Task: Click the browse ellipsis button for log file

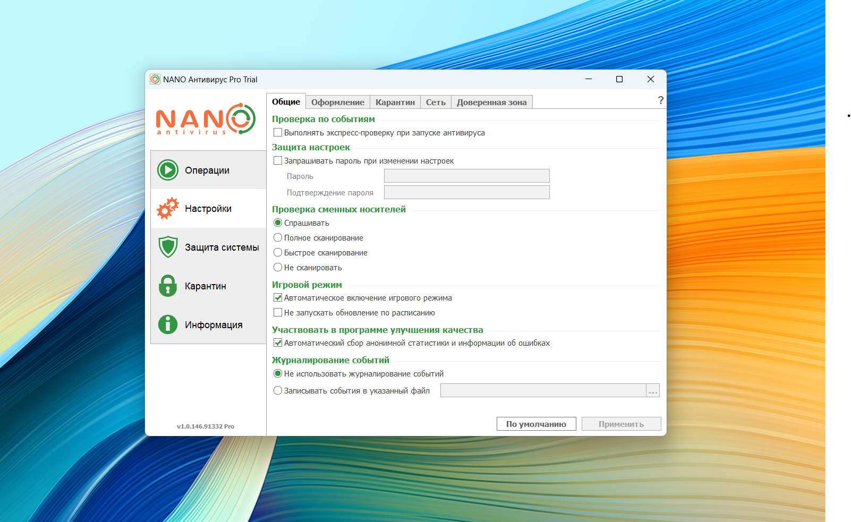Action: tap(653, 391)
